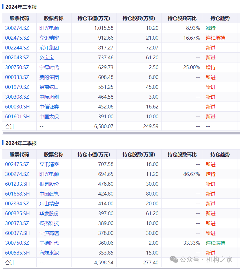Select value 1,015.58 in 阳光电源 row

tap(104, 28)
